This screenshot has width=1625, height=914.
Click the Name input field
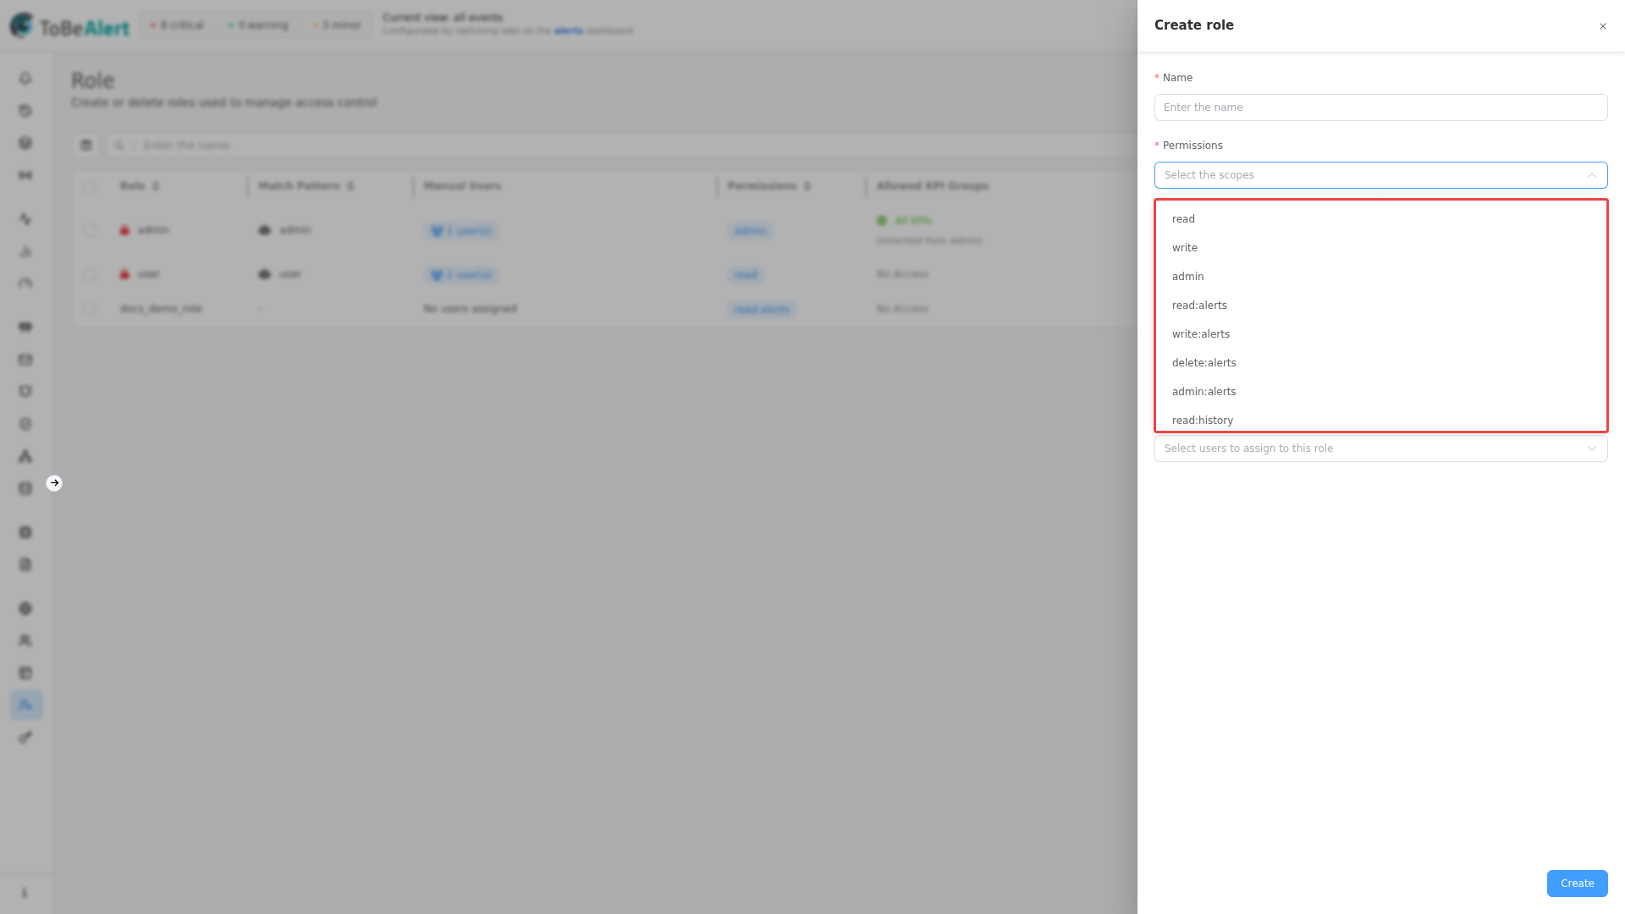[x=1380, y=107]
